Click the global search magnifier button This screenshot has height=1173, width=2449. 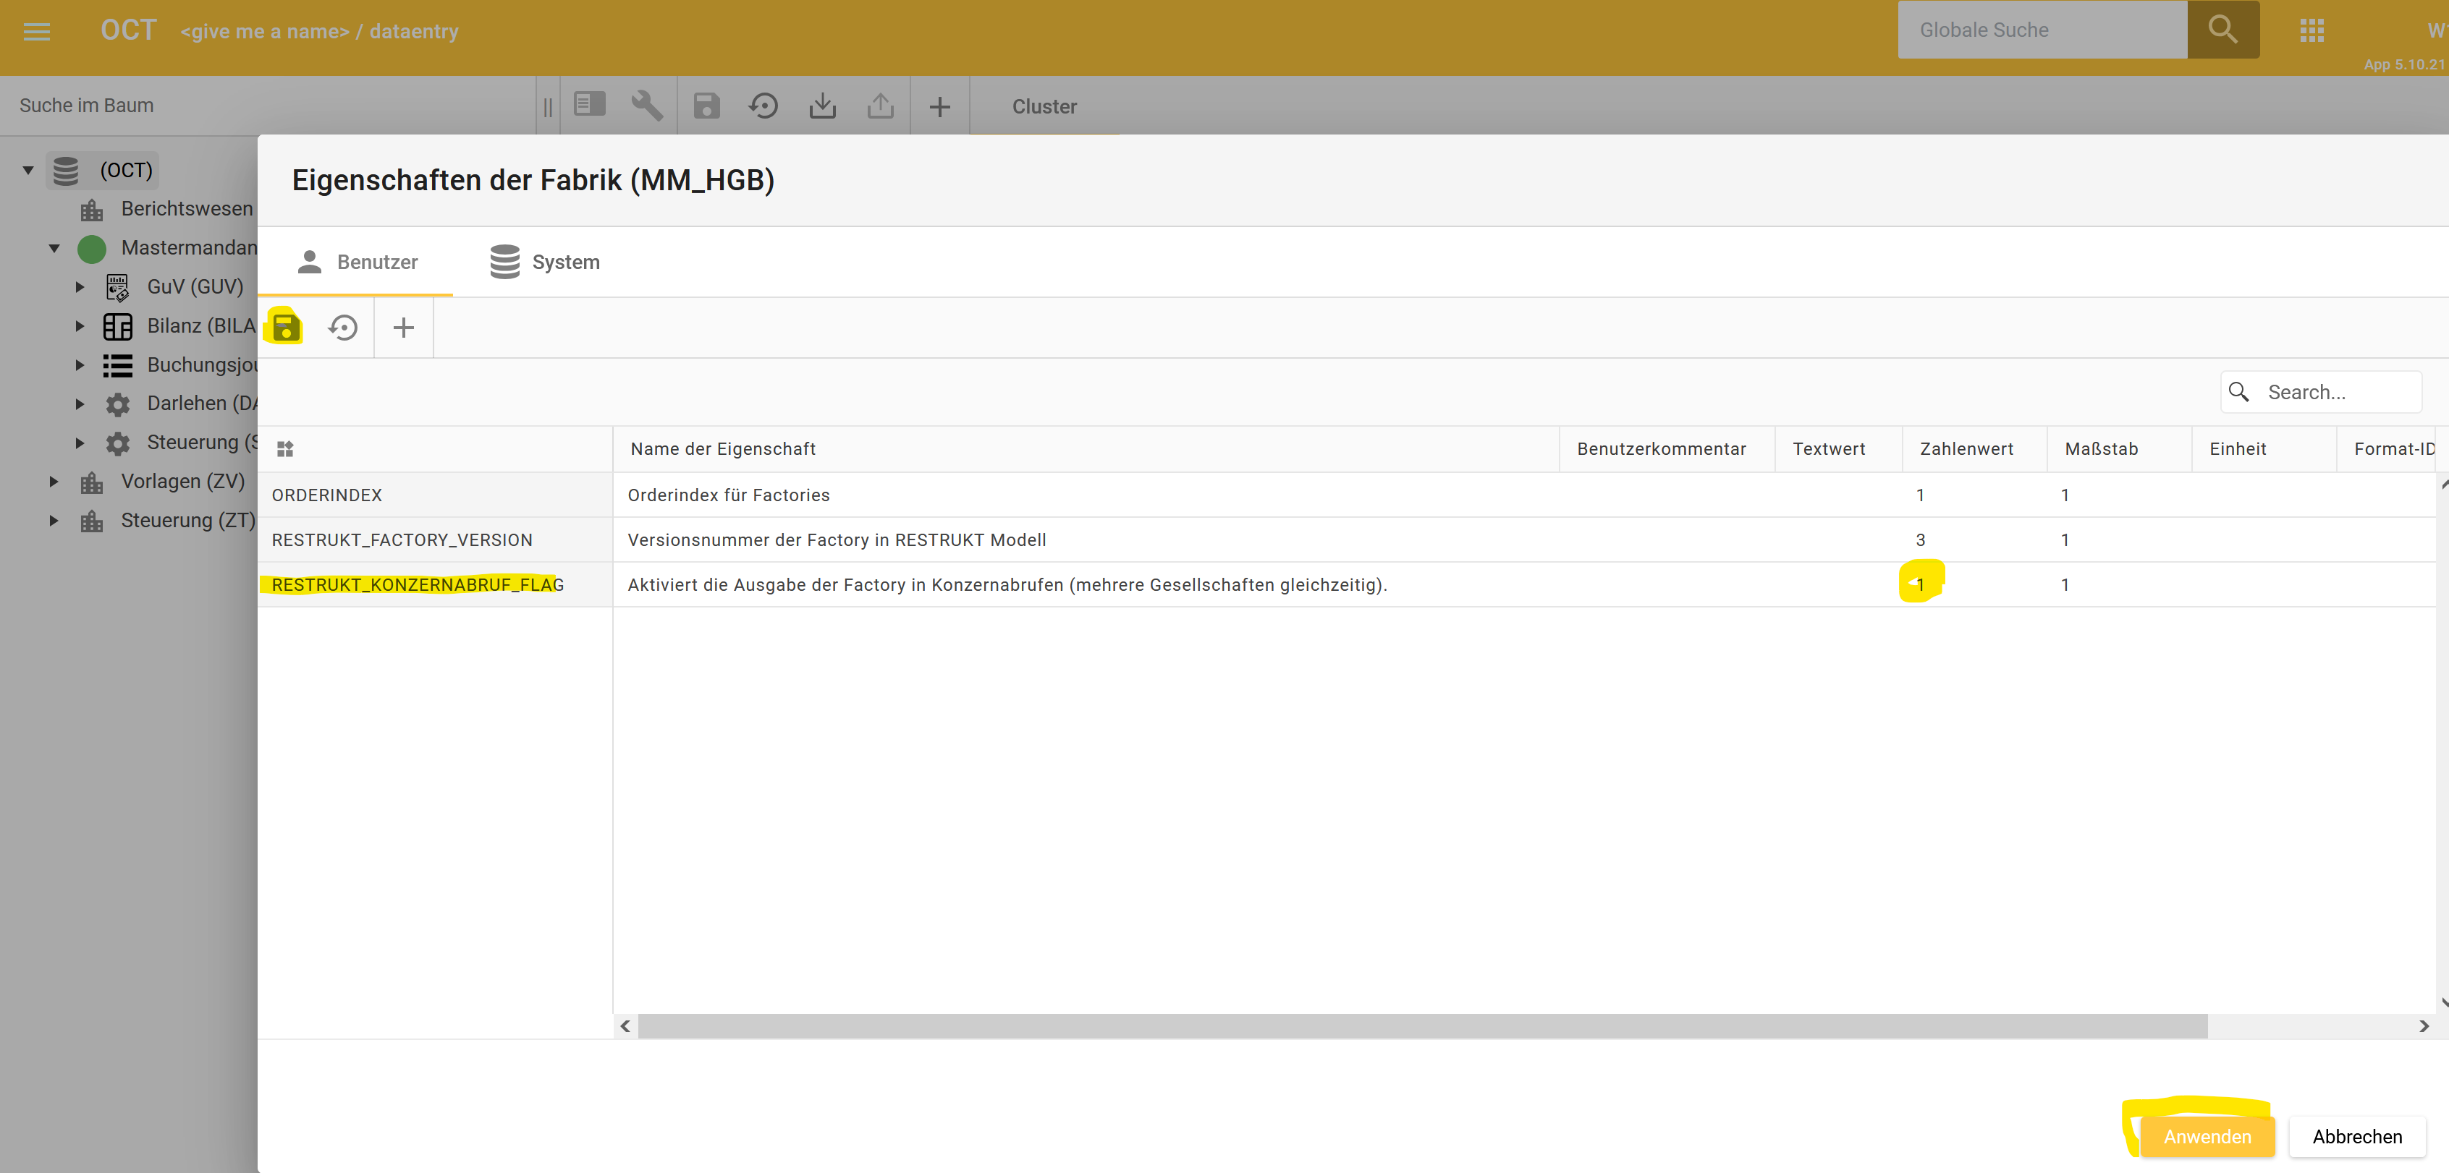2222,30
